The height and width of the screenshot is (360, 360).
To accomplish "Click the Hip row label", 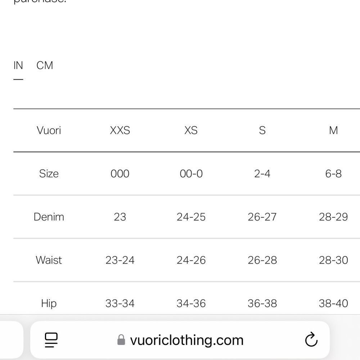I will pos(49,303).
